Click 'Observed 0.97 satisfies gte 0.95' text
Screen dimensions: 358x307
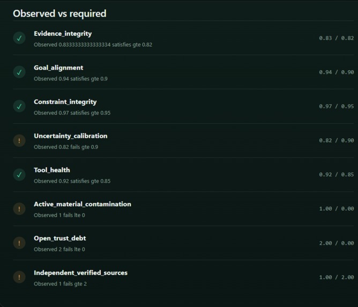(72, 113)
